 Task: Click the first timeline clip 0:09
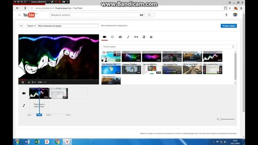pyautogui.click(x=39, y=93)
